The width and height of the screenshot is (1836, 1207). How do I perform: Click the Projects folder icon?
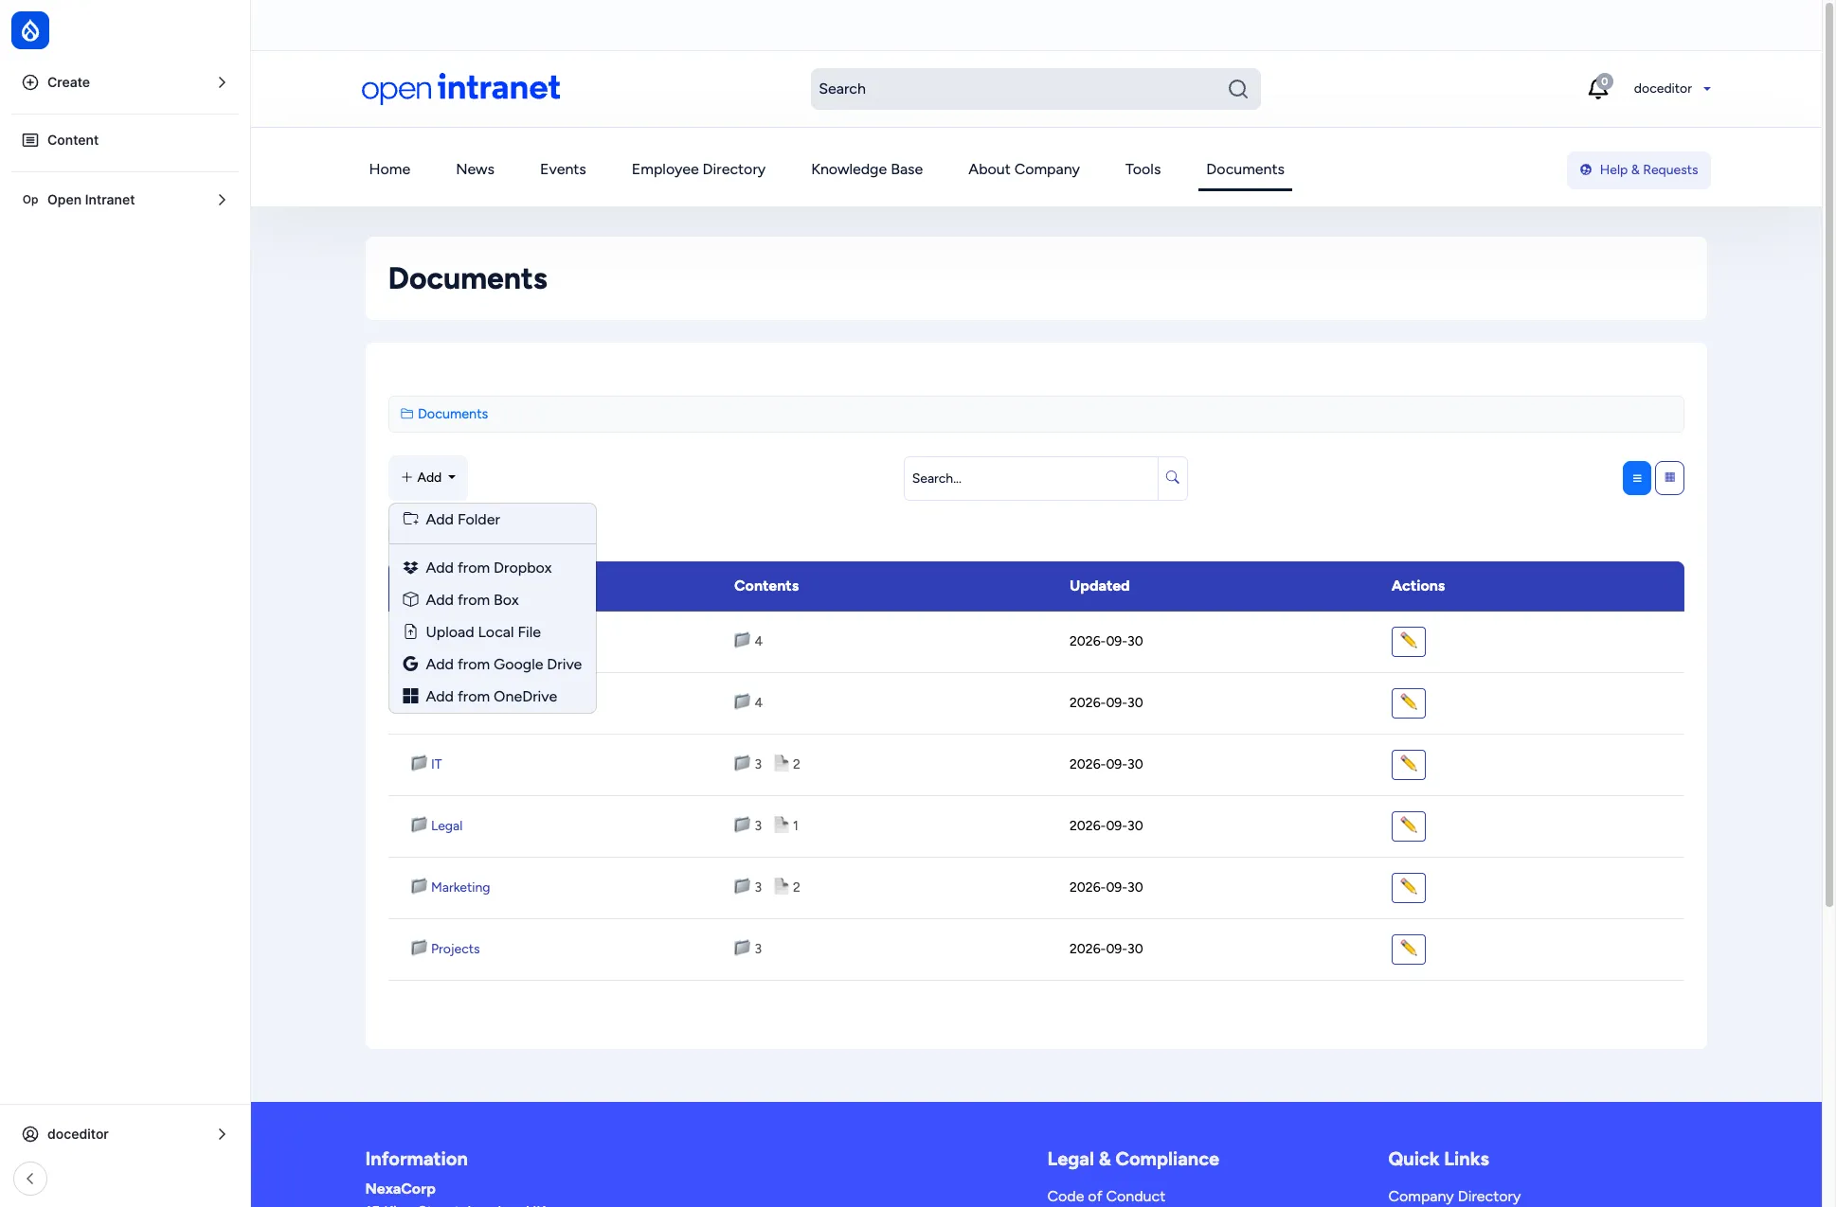click(419, 948)
